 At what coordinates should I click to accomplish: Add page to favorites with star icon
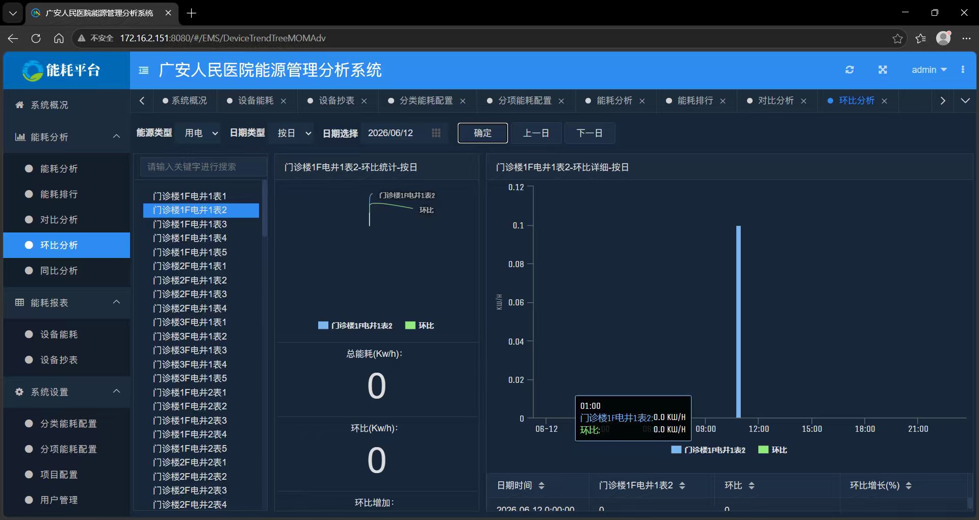(x=897, y=38)
